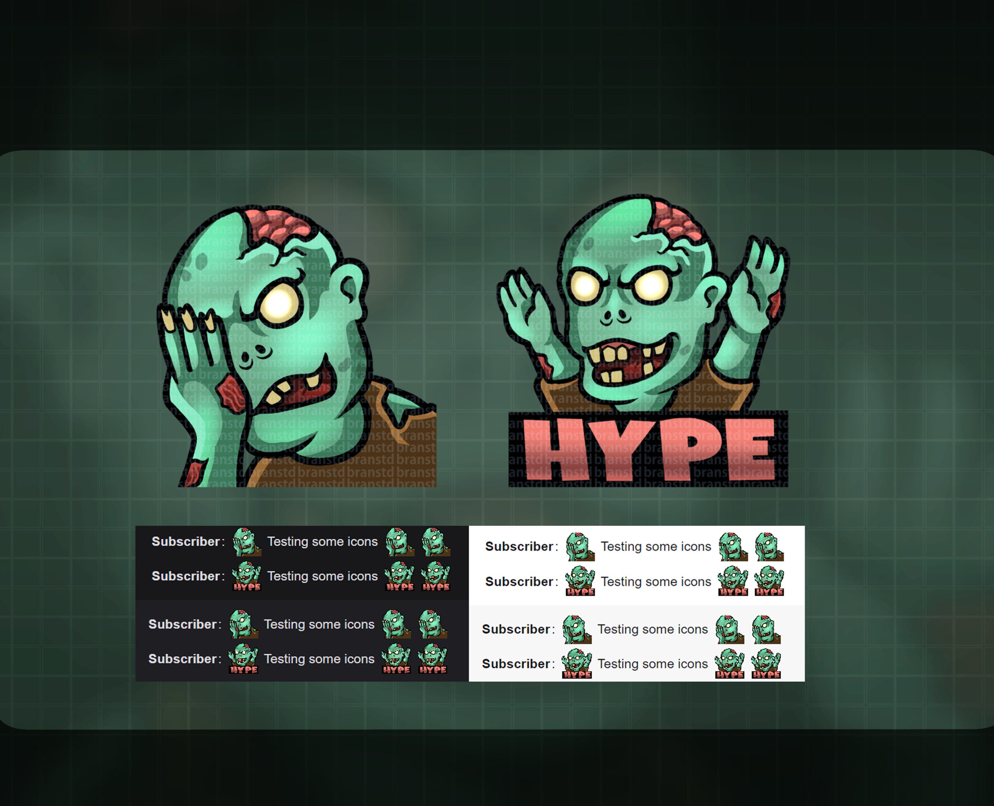The image size is (994, 806).
Task: Click the small HYPE emote in dark chat
Action: [246, 576]
